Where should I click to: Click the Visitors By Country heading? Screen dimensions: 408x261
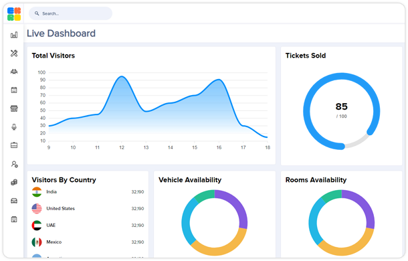point(64,180)
